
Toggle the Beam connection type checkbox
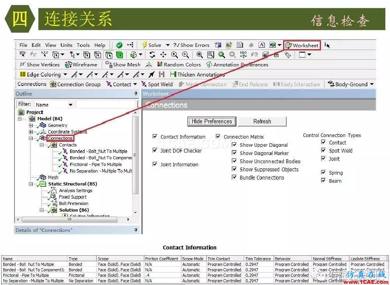(x=323, y=180)
